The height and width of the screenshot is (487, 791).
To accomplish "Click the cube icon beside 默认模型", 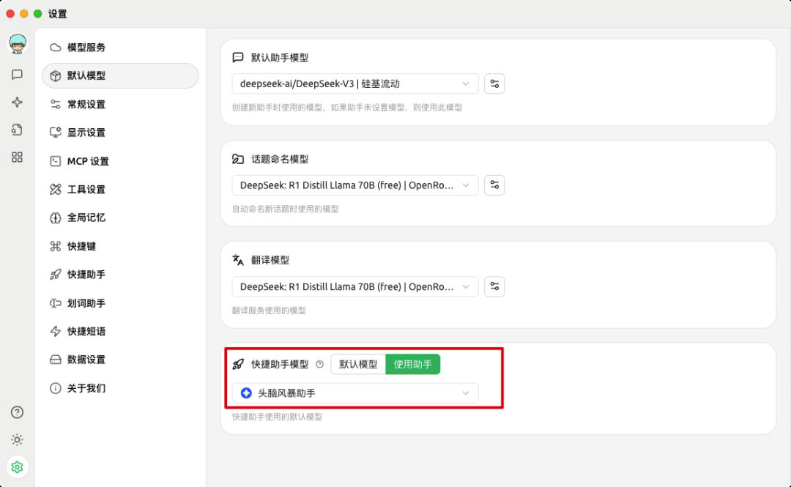I will point(56,75).
